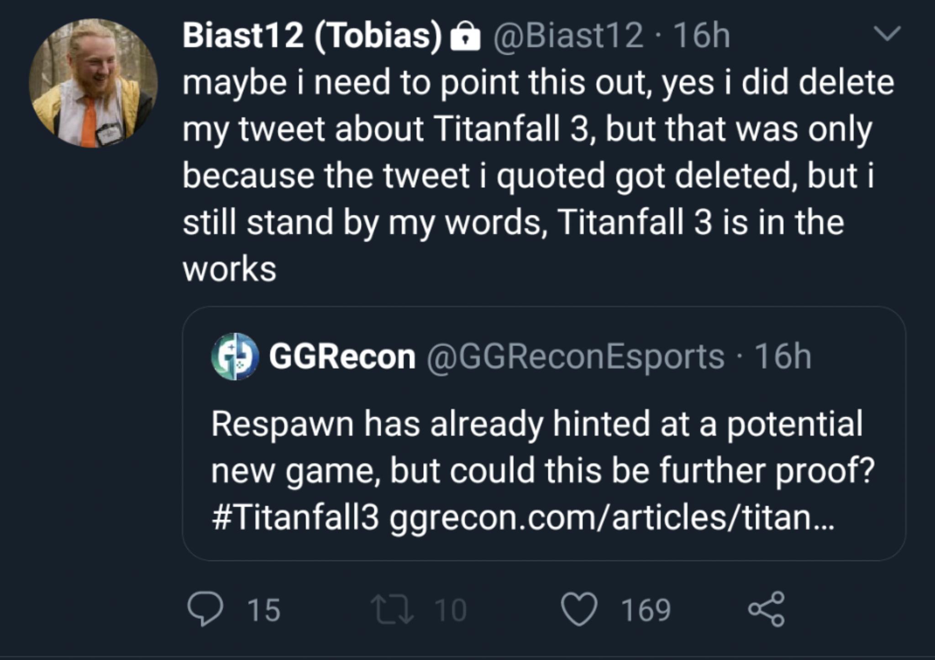The width and height of the screenshot is (935, 660).
Task: Click the retweet count 10
Action: (x=450, y=610)
